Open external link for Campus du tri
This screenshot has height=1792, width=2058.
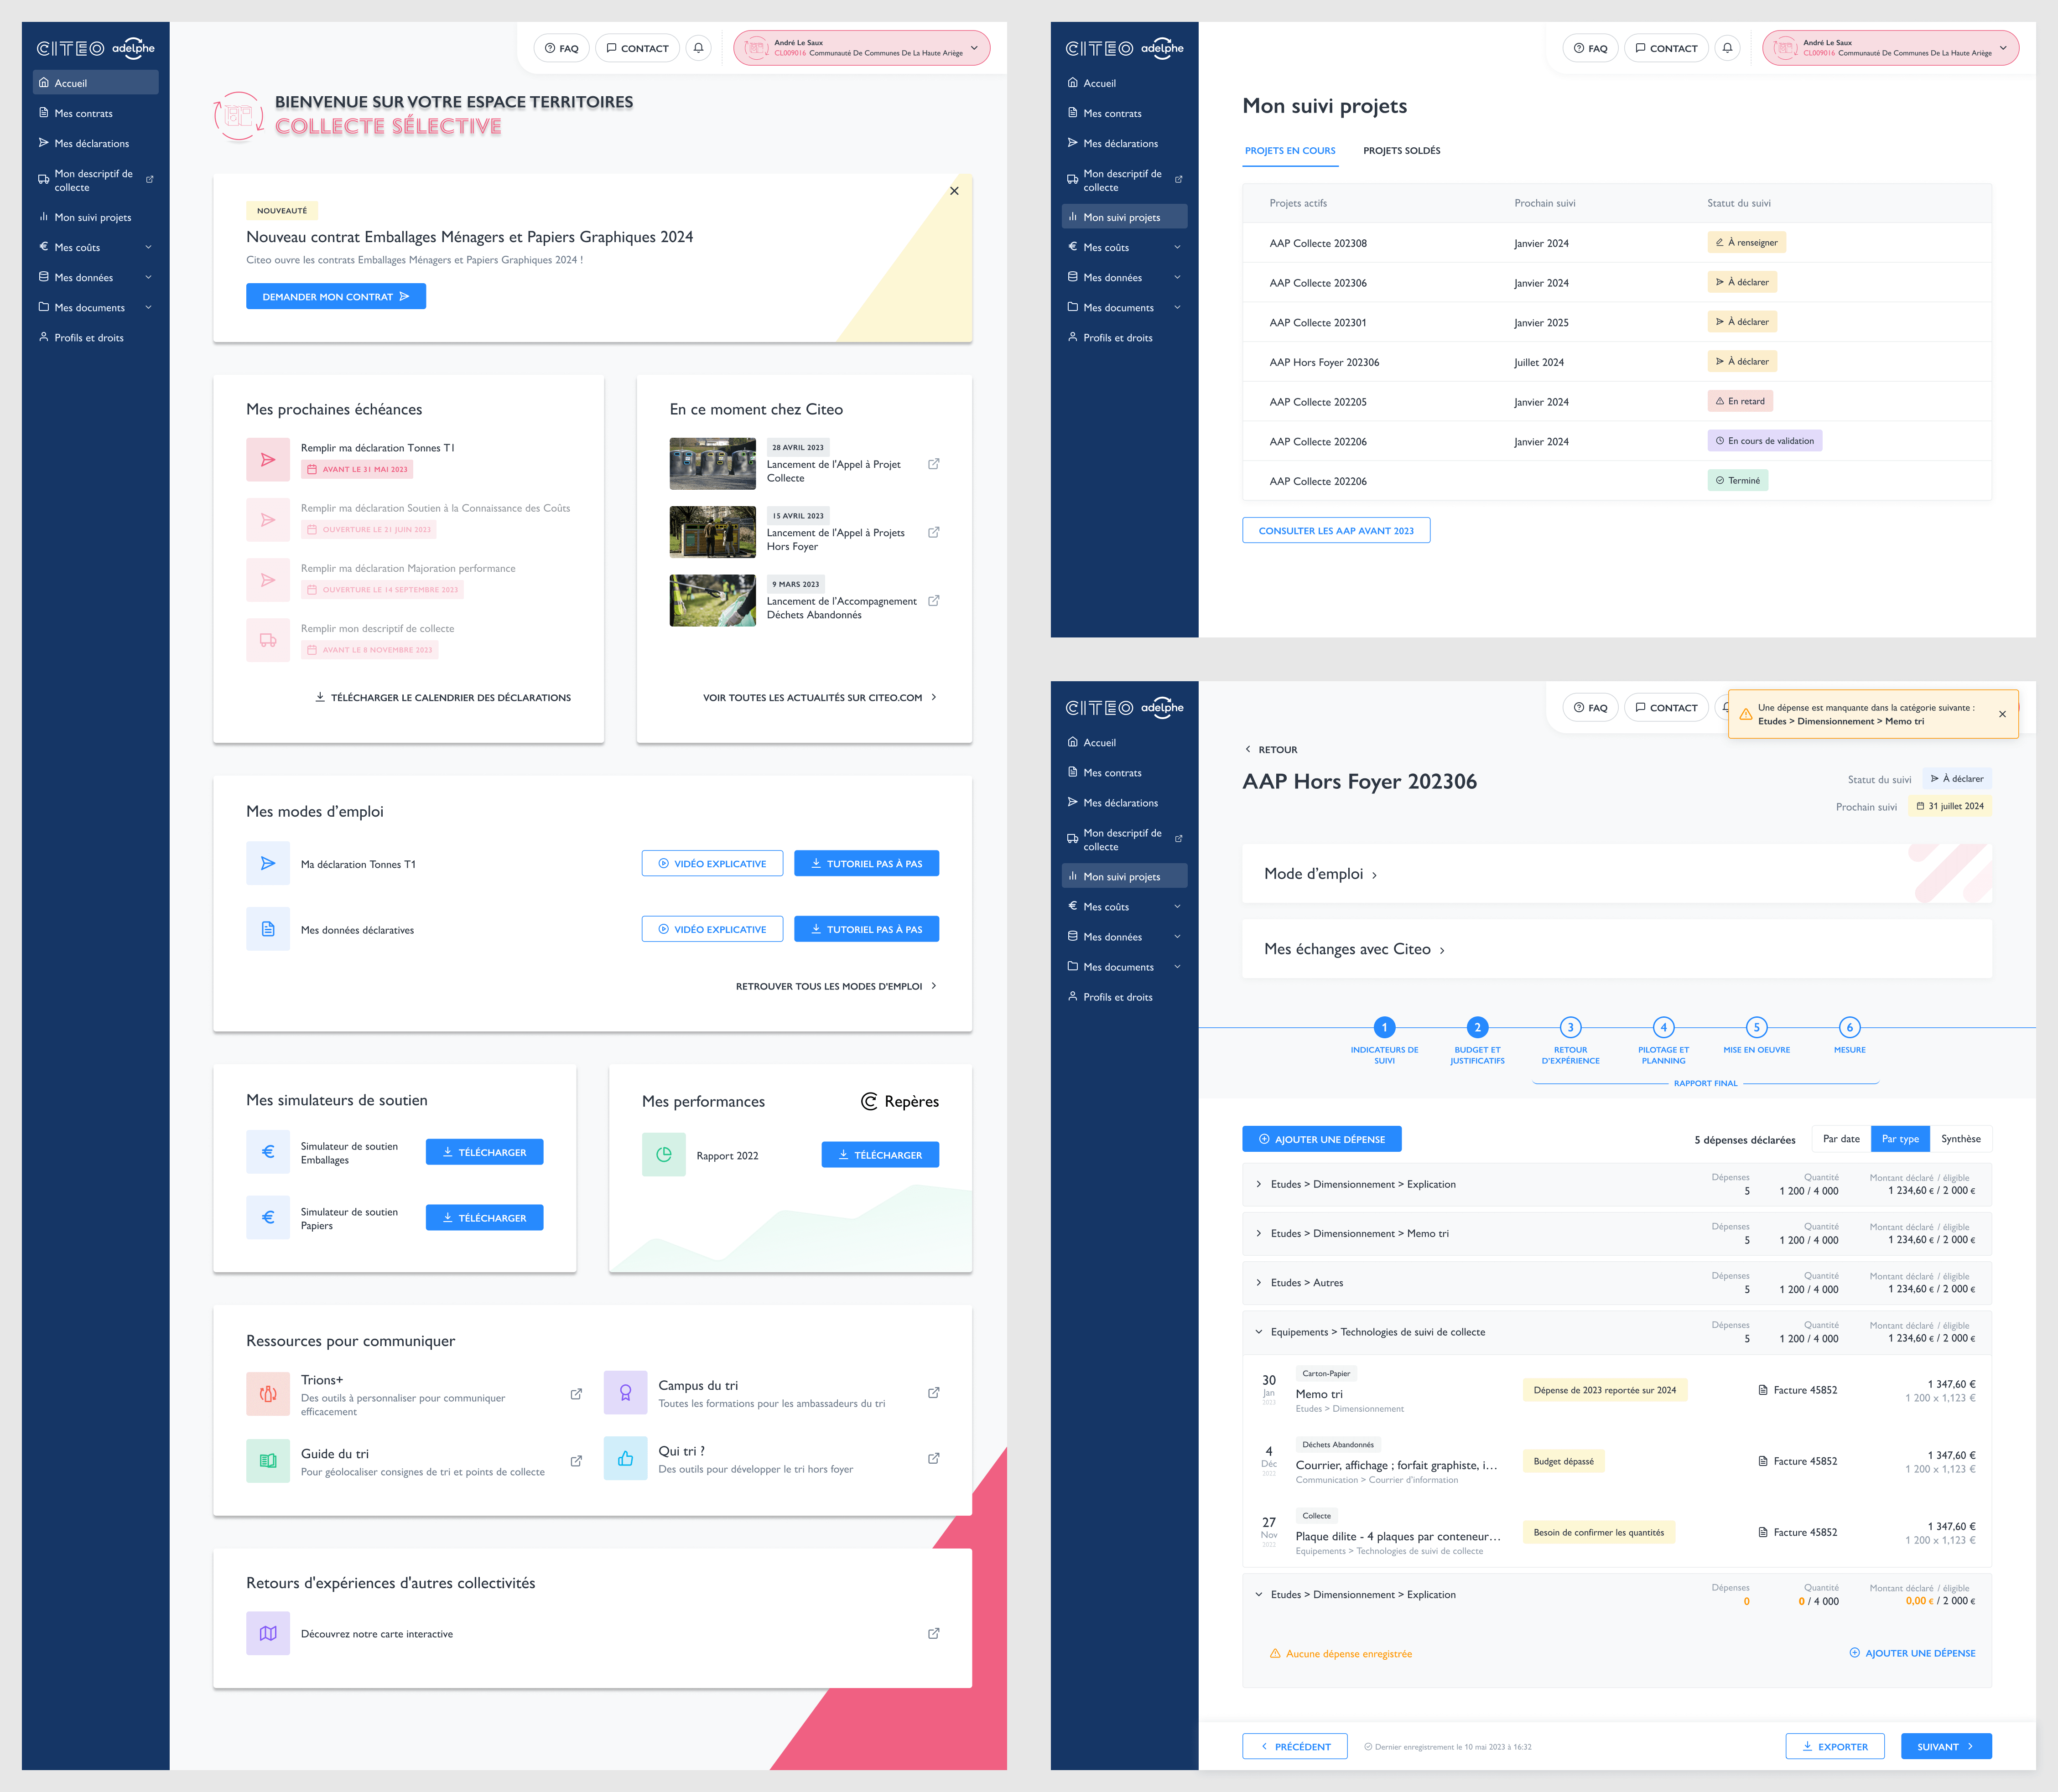tap(934, 1393)
